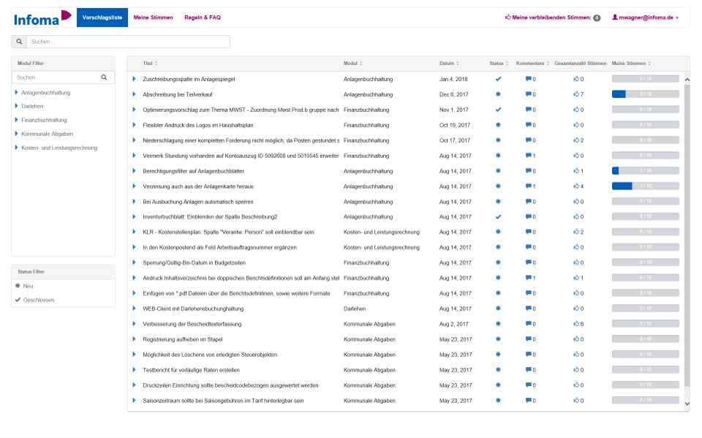This screenshot has height=438, width=702.
Task: Sort by the Kommentare column header
Action: tap(532, 64)
